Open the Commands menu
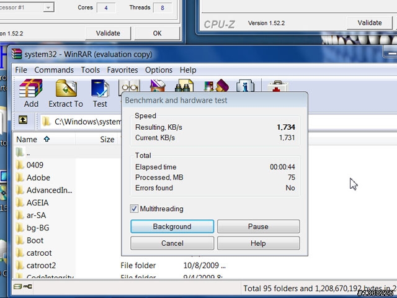This screenshot has height=298, width=397. pyautogui.click(x=54, y=70)
